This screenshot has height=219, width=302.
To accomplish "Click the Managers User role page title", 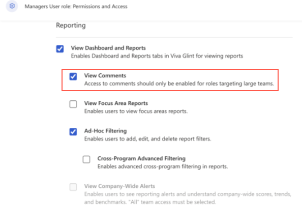I will pyautogui.click(x=76, y=7).
